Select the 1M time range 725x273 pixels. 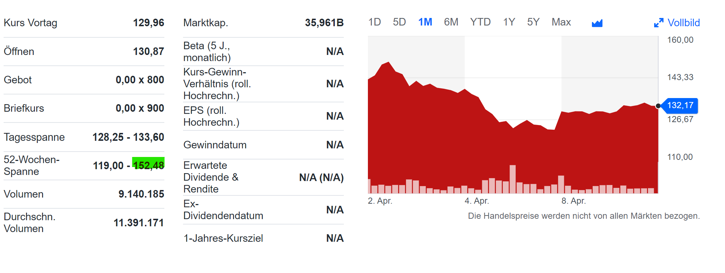(425, 22)
